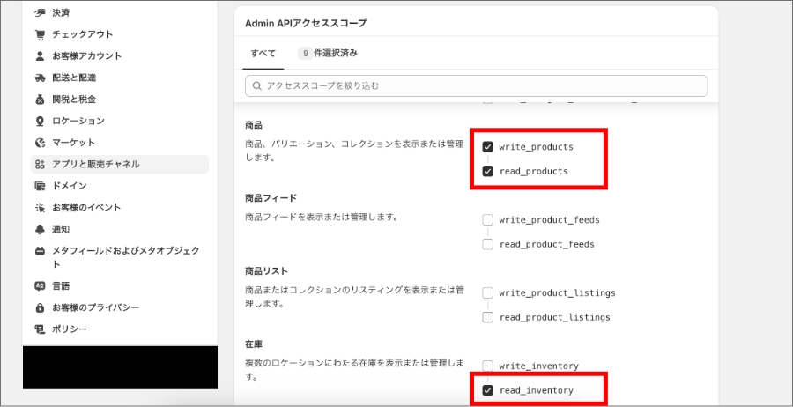Click the チェックアウト cart icon
The height and width of the screenshot is (407, 793).
(x=40, y=34)
